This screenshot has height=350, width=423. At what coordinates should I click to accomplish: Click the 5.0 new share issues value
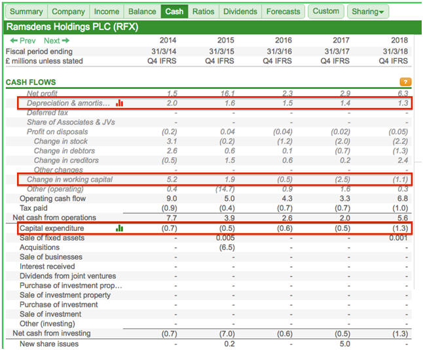click(345, 344)
